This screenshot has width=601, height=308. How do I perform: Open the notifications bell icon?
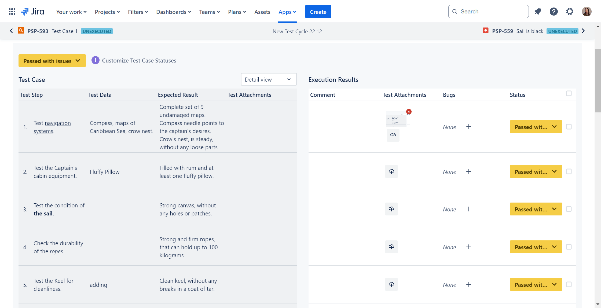coord(537,12)
